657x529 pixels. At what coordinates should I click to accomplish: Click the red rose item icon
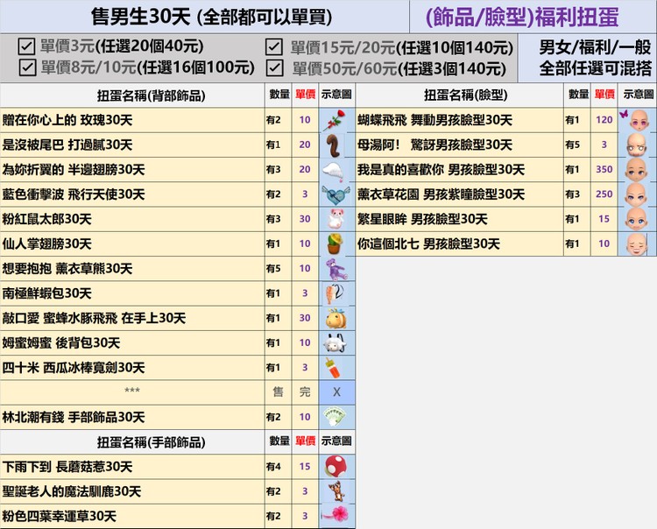click(x=336, y=120)
